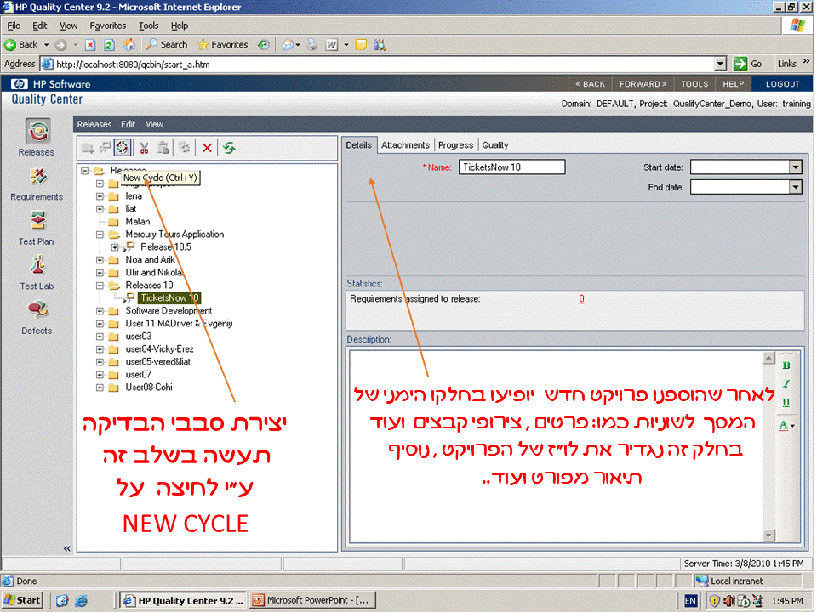The height and width of the screenshot is (612, 817).
Task: Open the address bar dropdown arrow
Action: pos(722,64)
